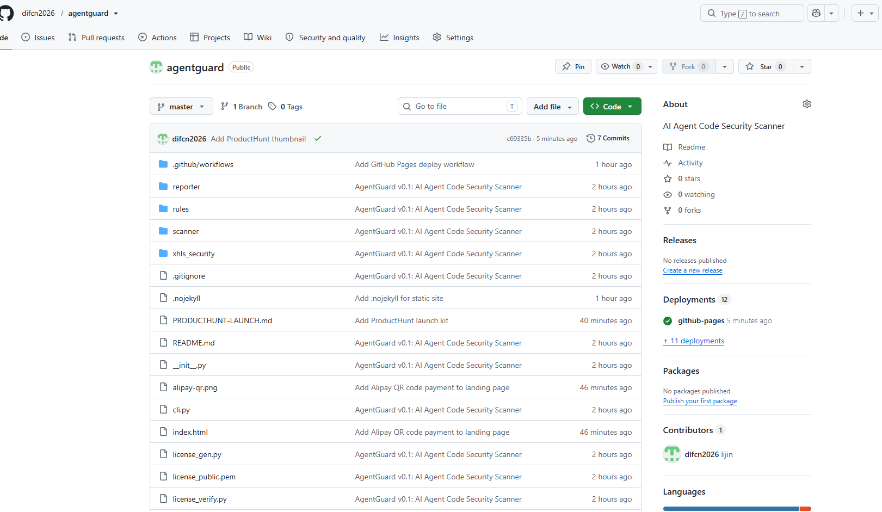Expand Watch notification options dropdown
882x512 pixels.
click(650, 66)
